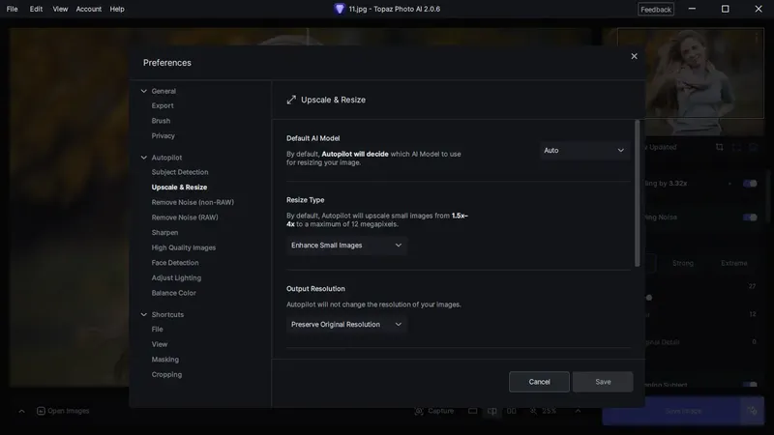Expand the up chevron right of the zoom percentage
Viewport: 774px width, 435px height.
(x=578, y=411)
